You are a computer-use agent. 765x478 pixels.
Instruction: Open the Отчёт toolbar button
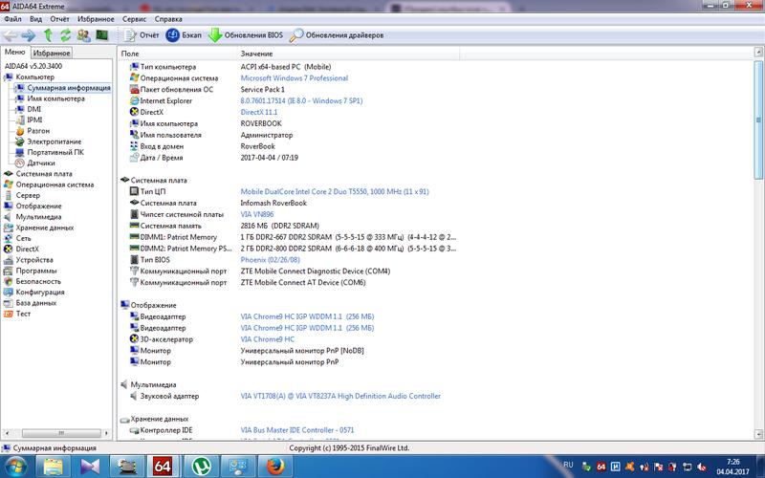(141, 35)
